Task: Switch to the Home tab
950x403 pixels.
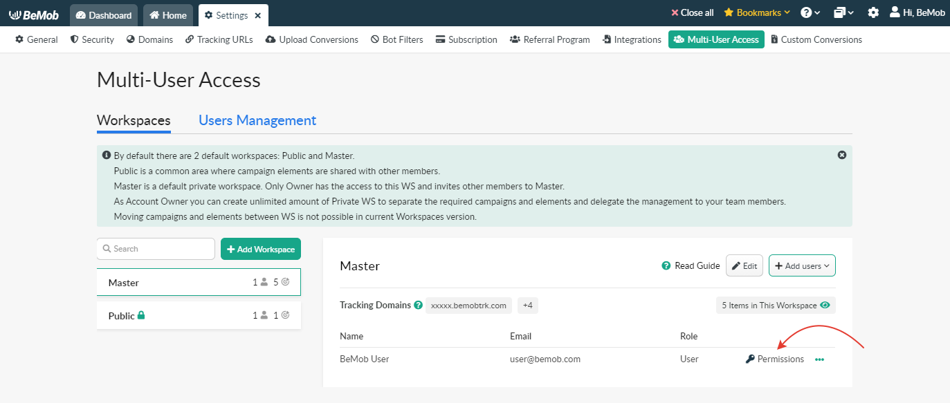Action: (168, 15)
